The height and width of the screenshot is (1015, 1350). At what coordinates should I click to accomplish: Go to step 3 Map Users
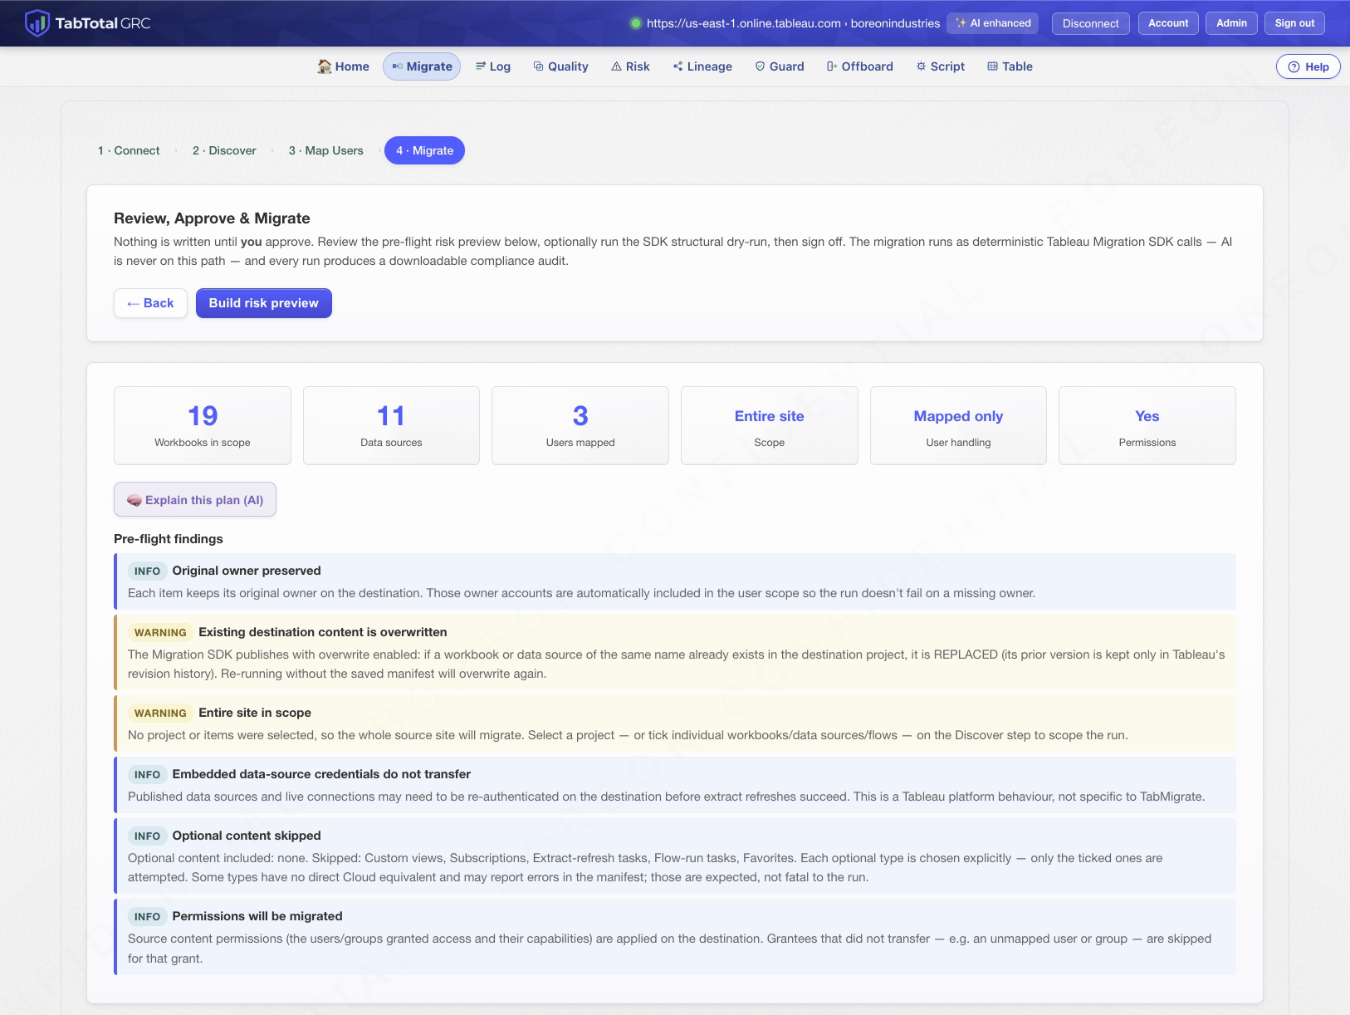(325, 150)
